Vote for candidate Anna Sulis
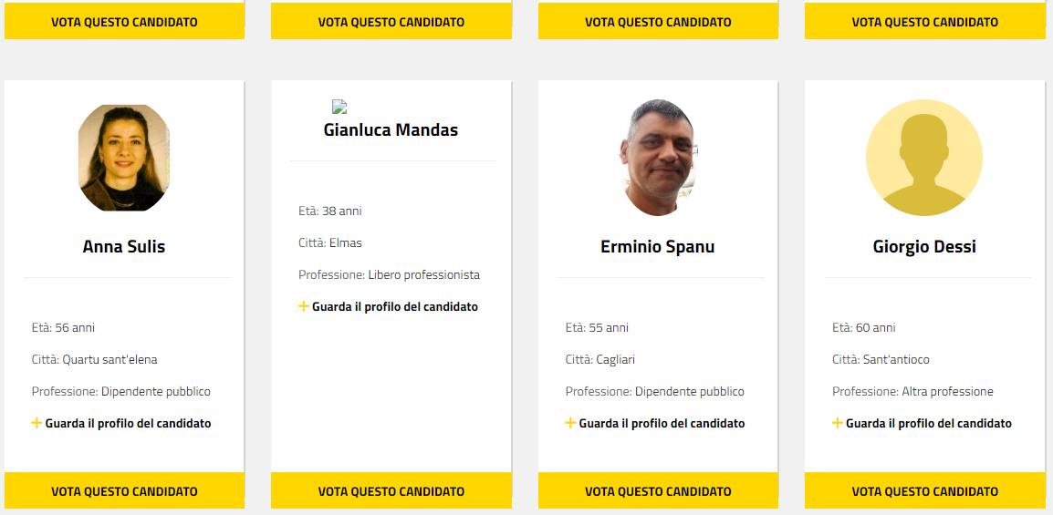 coord(124,491)
